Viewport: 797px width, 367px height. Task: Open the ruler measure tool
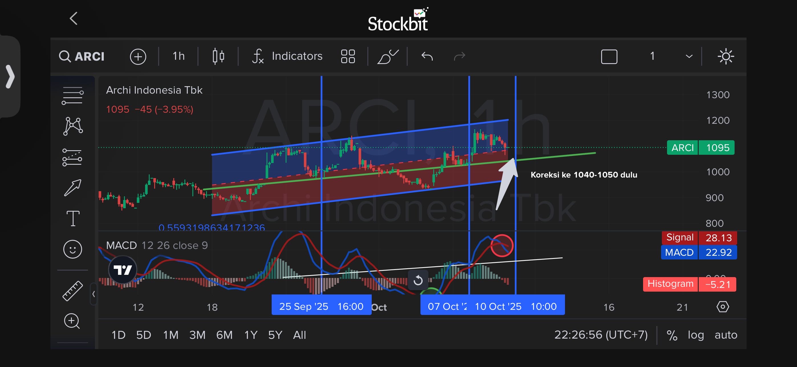pos(73,291)
